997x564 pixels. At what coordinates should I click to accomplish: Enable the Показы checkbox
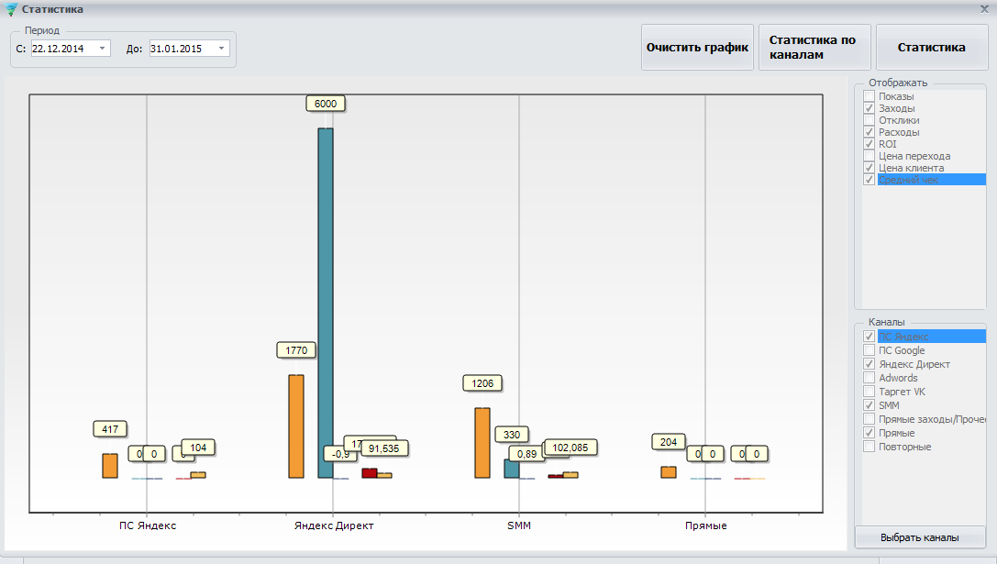pos(870,96)
